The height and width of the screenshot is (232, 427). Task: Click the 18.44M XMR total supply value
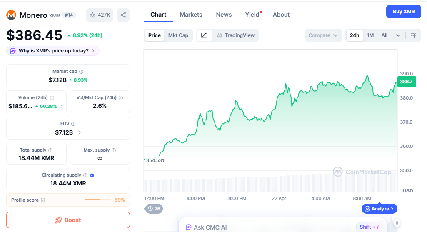36,158
